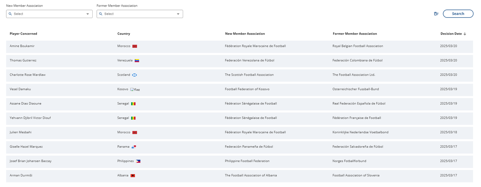This screenshot has height=187, width=481.
Task: Select player name Assane Diao Diaoune
Action: 26,104
